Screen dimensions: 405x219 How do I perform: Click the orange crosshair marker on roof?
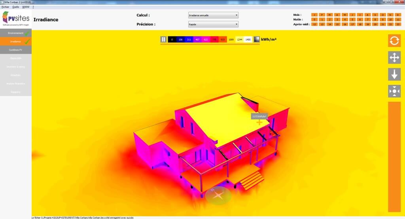click(259, 123)
